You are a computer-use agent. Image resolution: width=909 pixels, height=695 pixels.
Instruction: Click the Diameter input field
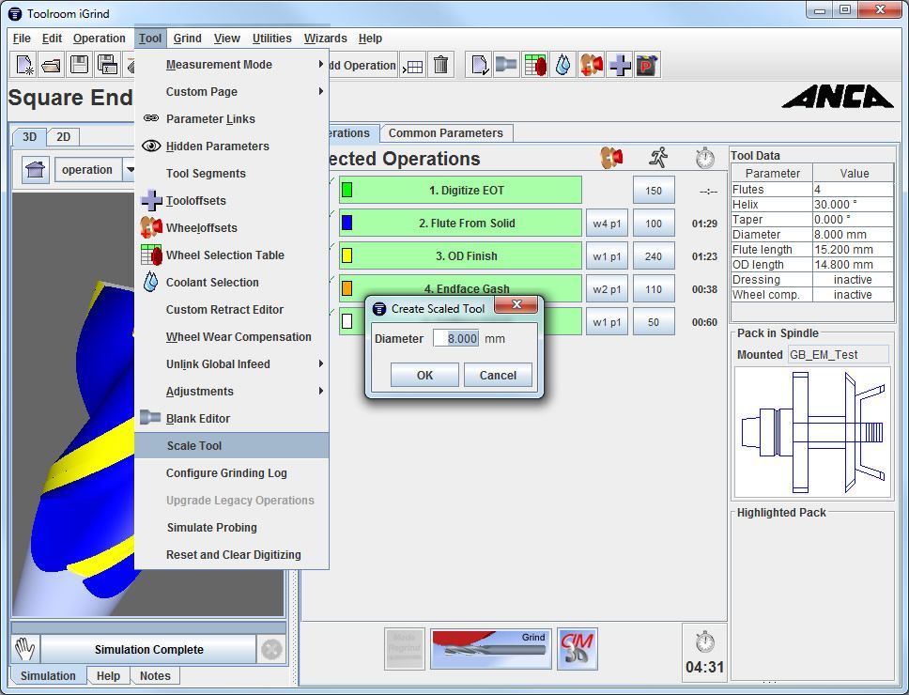click(455, 338)
